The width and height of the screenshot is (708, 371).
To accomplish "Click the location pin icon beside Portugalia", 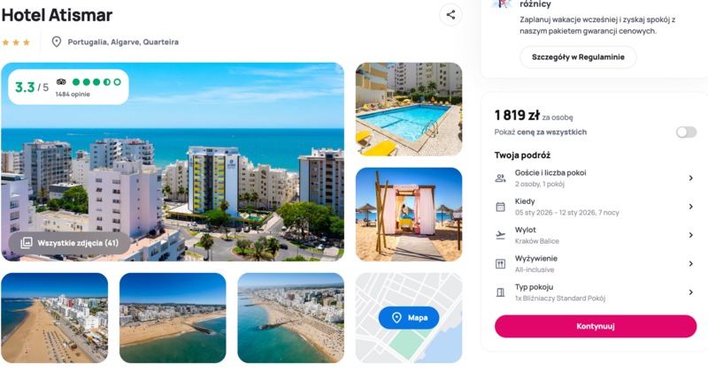I will point(57,42).
